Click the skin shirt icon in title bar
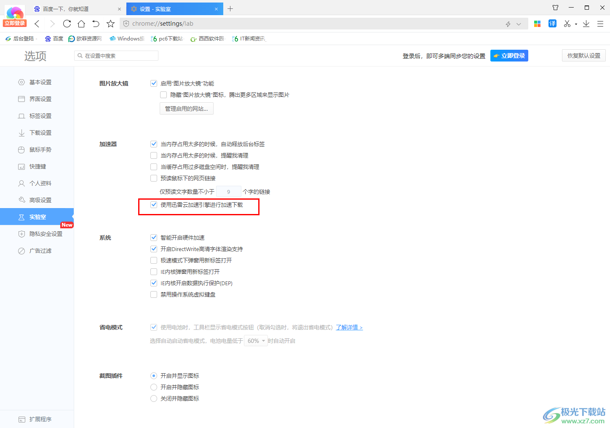This screenshot has height=428, width=610. [555, 8]
